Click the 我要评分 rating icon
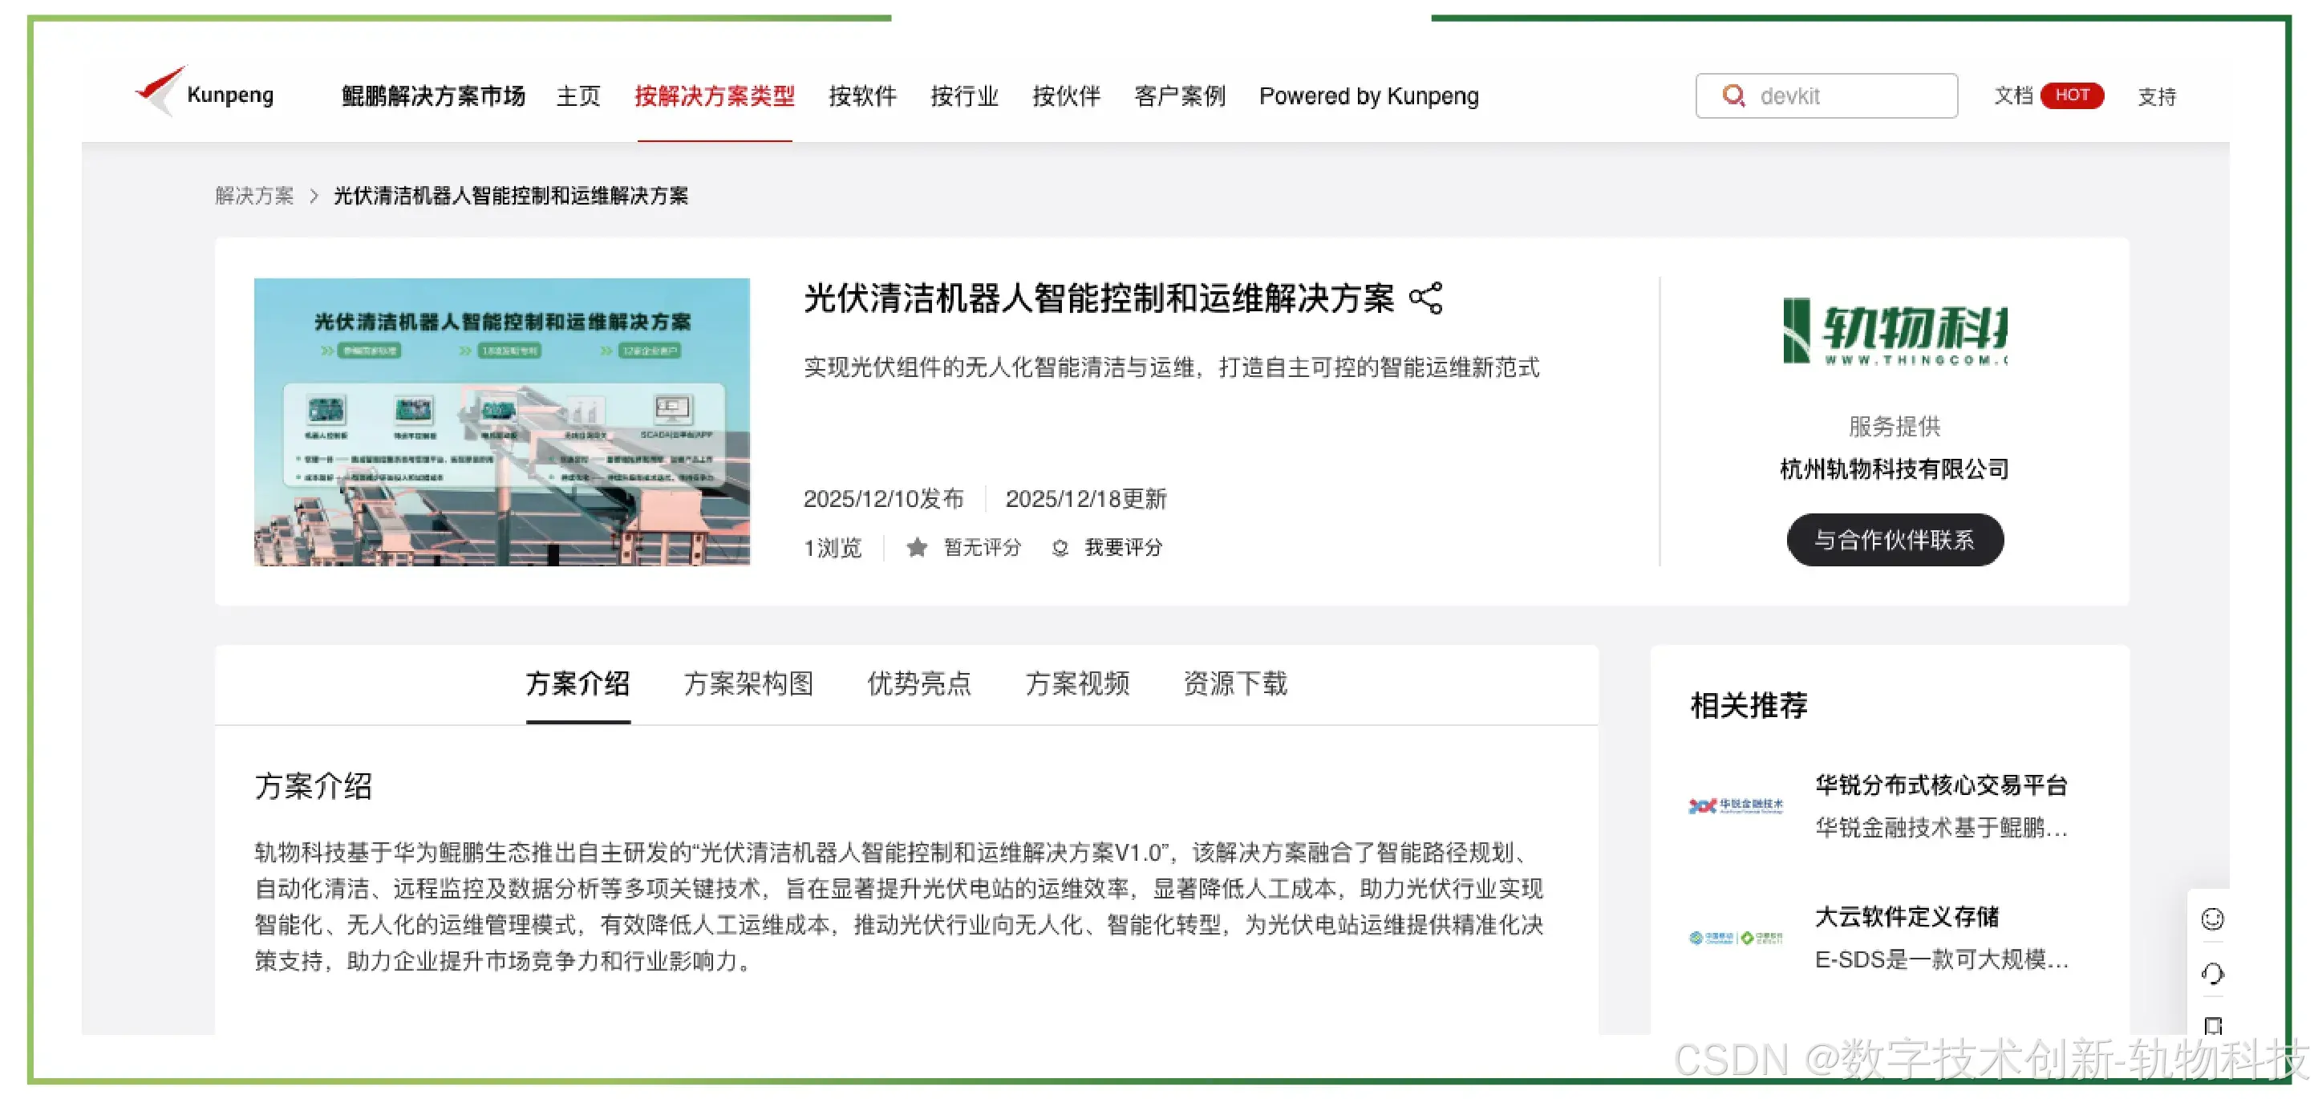2314x1099 pixels. point(1060,548)
